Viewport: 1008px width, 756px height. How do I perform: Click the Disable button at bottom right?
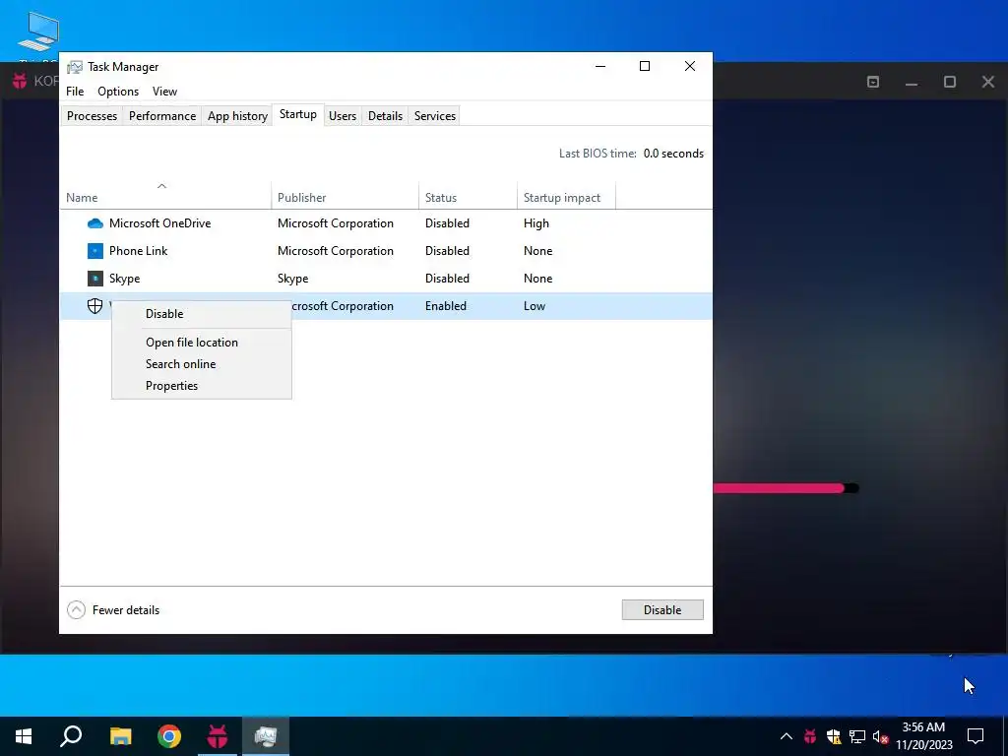coord(662,610)
